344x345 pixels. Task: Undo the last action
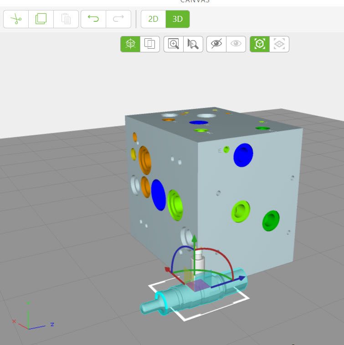93,19
